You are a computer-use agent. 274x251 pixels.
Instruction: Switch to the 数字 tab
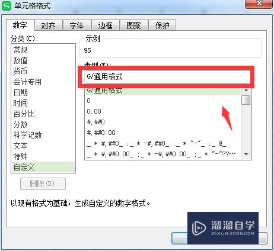pos(20,25)
